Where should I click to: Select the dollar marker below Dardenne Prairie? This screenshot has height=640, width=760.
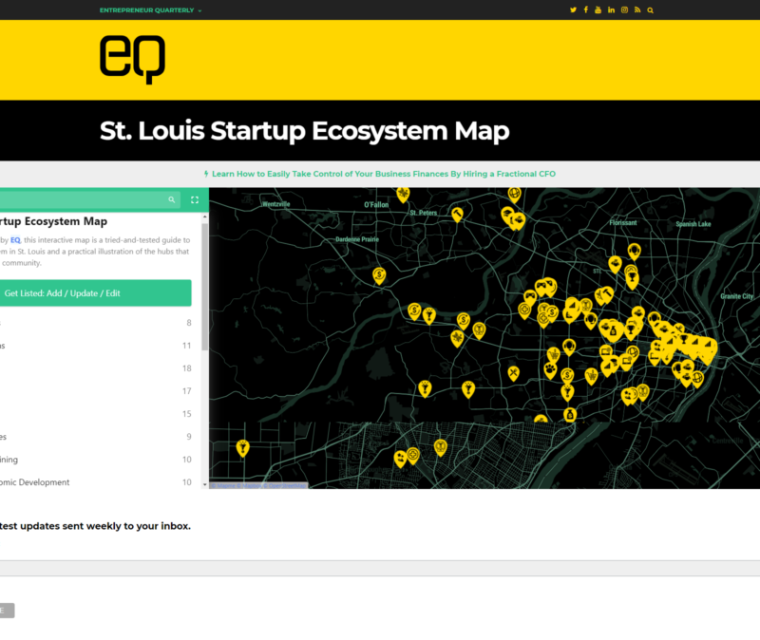pyautogui.click(x=379, y=275)
